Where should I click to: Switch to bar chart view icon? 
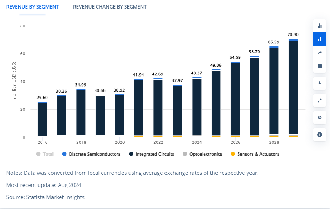[x=320, y=26]
